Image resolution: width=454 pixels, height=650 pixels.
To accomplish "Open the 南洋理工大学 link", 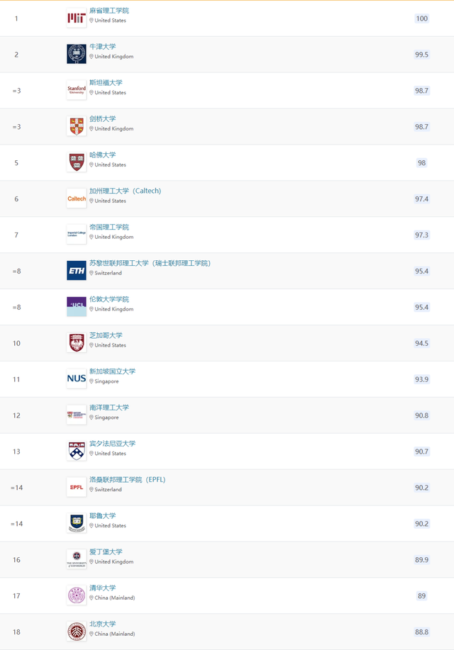I will click(109, 408).
